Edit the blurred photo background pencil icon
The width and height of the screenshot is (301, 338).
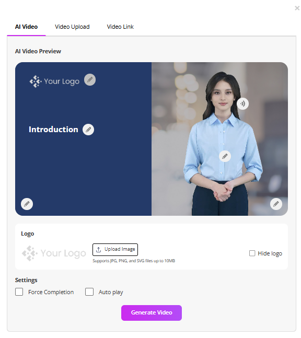276,204
